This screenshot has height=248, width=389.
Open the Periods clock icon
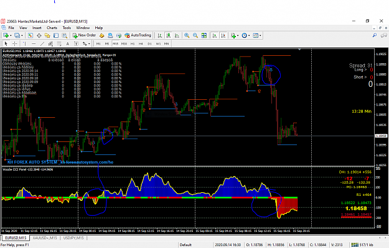coord(244,35)
